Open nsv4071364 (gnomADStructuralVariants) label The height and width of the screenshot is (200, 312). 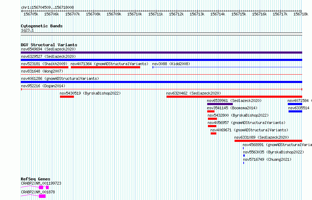tap(109, 64)
